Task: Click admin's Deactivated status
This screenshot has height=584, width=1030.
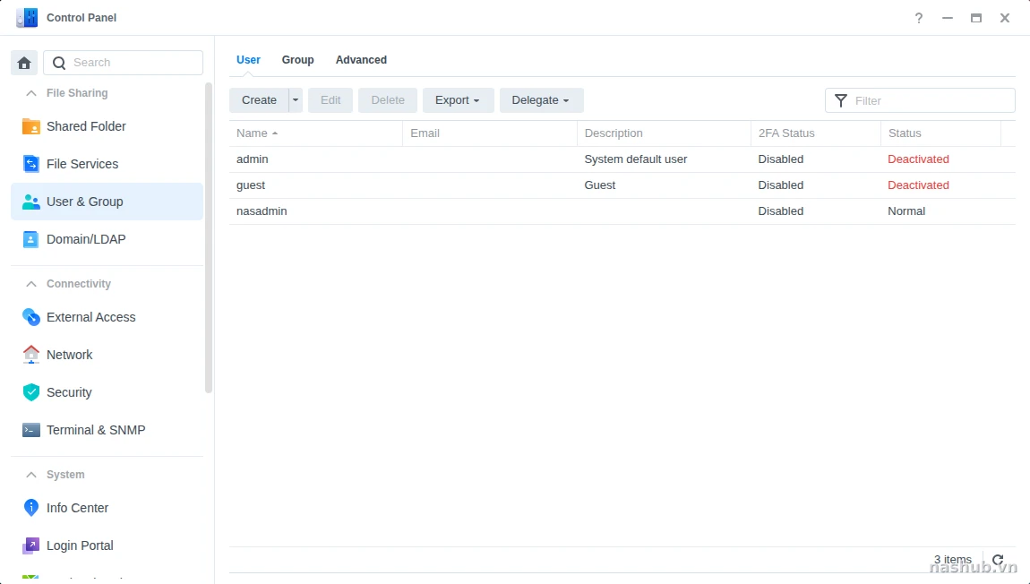Action: pos(918,159)
